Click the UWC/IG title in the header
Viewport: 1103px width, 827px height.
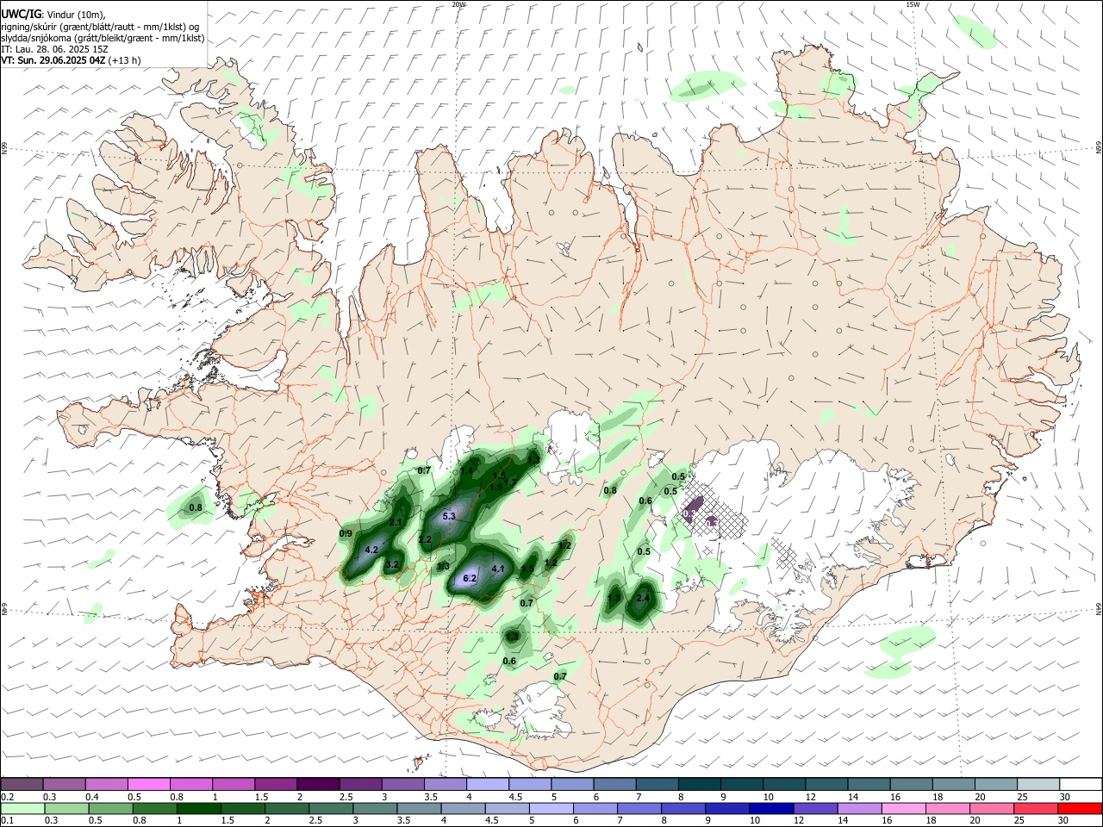pyautogui.click(x=21, y=15)
